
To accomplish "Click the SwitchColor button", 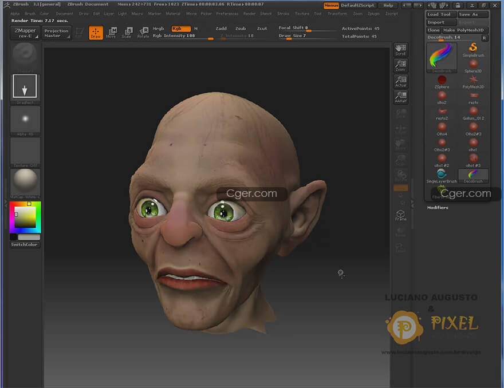I will pos(24,245).
